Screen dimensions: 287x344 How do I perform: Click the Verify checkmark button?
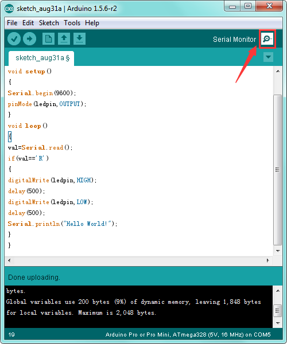tap(14, 39)
